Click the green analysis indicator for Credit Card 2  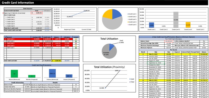click(x=76, y=41)
